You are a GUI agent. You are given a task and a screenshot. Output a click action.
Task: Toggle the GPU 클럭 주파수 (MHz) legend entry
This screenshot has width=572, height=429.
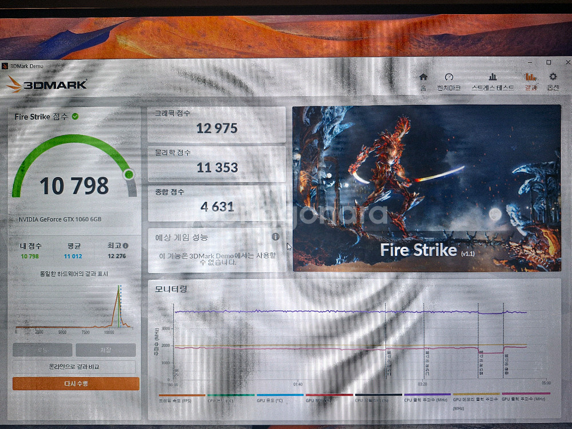click(525, 398)
